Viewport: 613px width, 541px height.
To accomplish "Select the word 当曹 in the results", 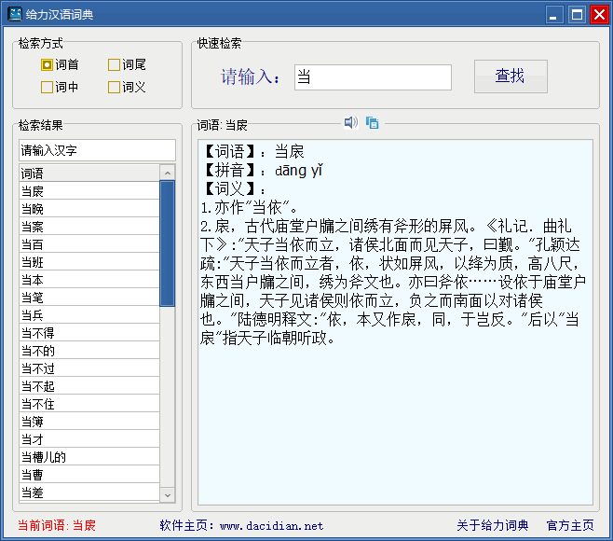I will [89, 475].
